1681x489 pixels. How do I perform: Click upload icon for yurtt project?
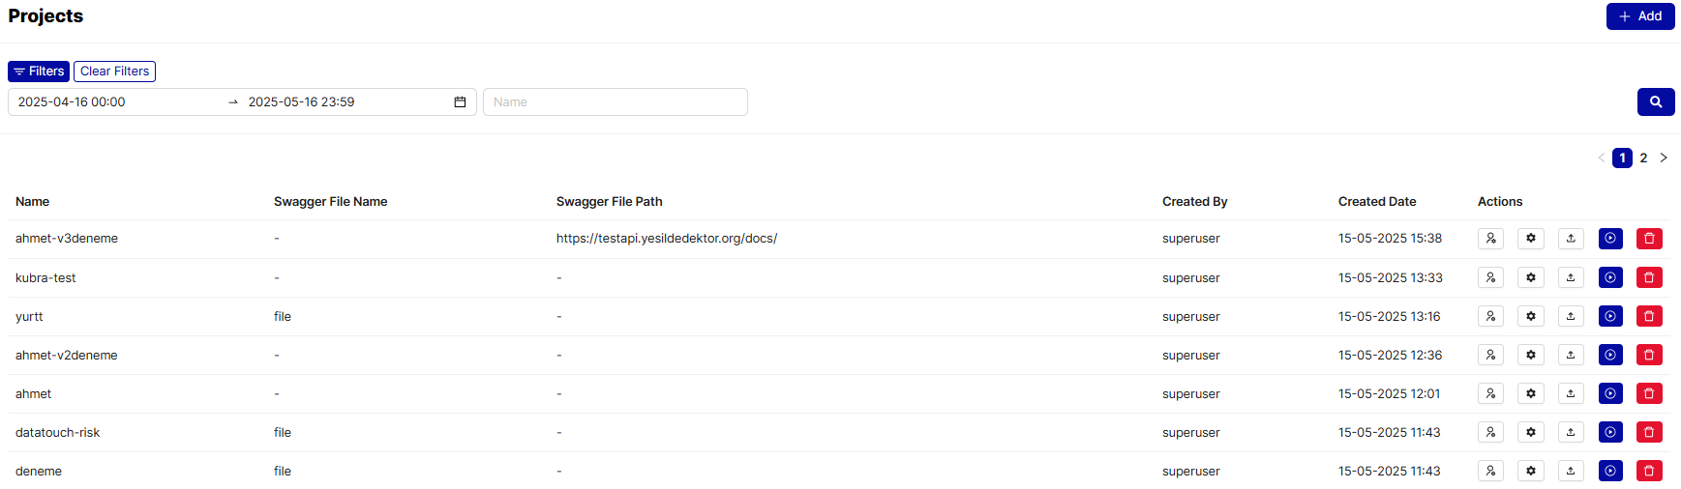coord(1571,316)
